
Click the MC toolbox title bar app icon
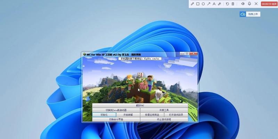pyautogui.click(x=84, y=54)
